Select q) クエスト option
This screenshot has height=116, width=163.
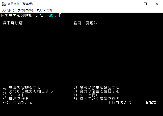[14, 95]
